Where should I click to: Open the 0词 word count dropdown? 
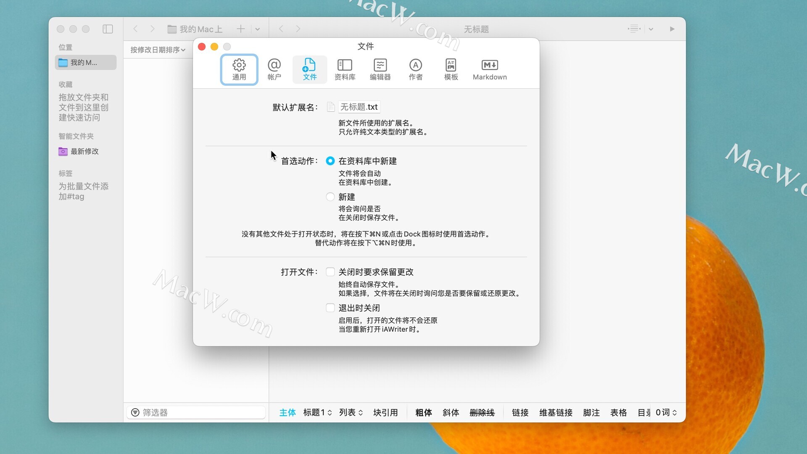[666, 412]
